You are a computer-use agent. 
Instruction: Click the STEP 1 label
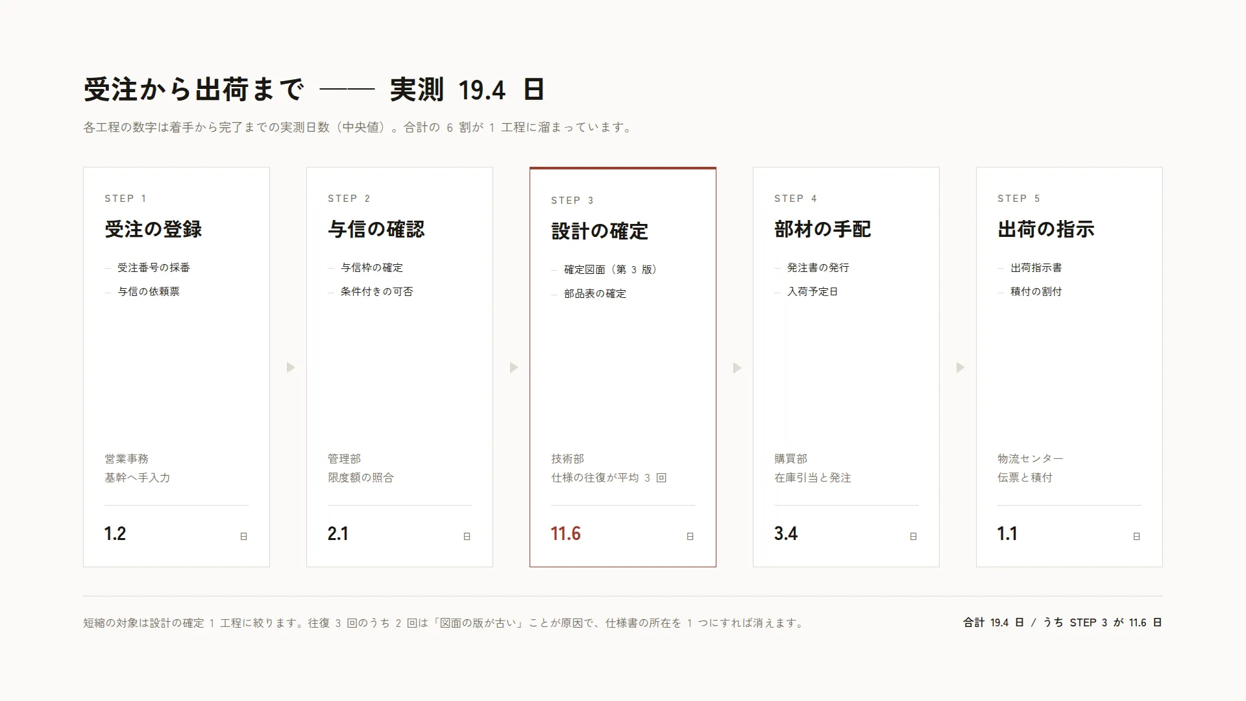[x=125, y=199]
